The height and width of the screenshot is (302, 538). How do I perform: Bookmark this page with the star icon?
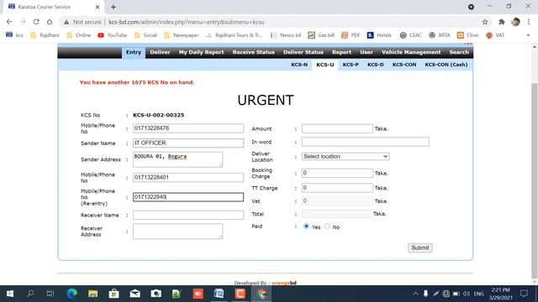point(485,22)
